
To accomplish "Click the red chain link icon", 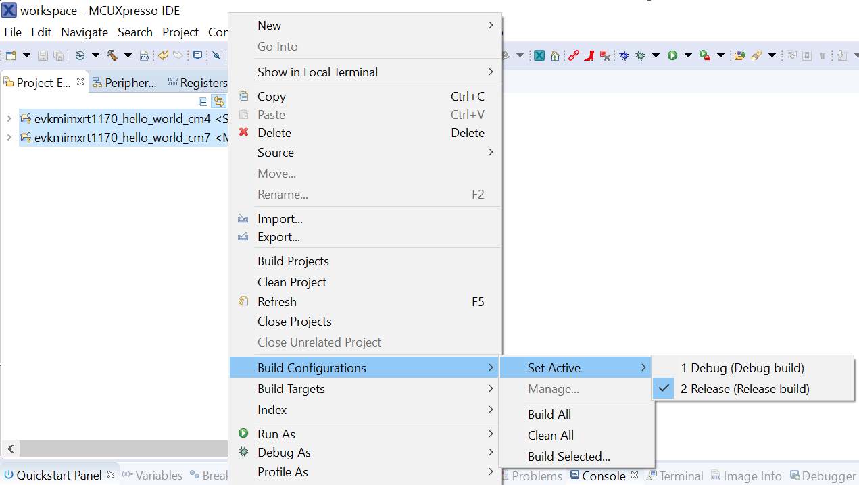I will pyautogui.click(x=573, y=55).
